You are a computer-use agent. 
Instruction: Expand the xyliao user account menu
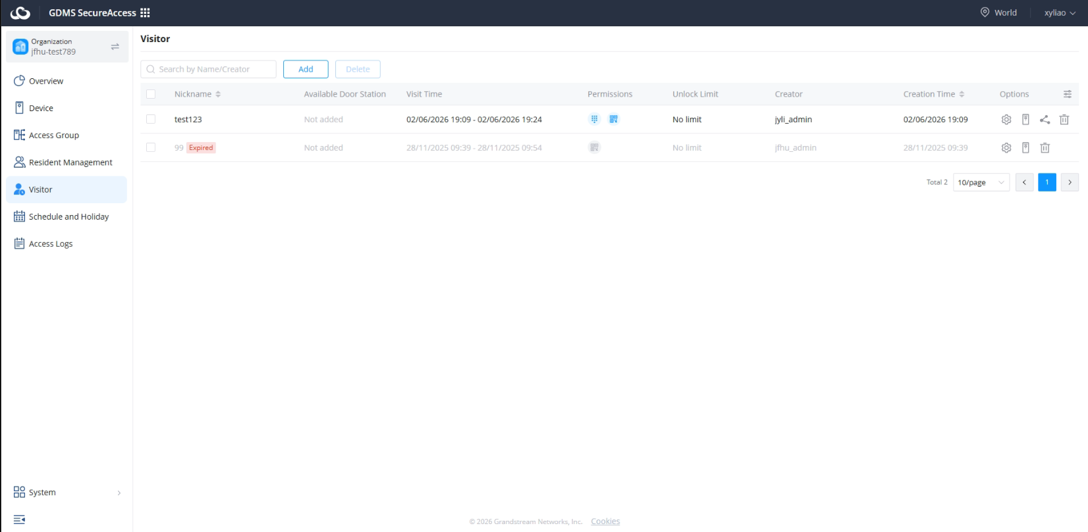click(1060, 12)
